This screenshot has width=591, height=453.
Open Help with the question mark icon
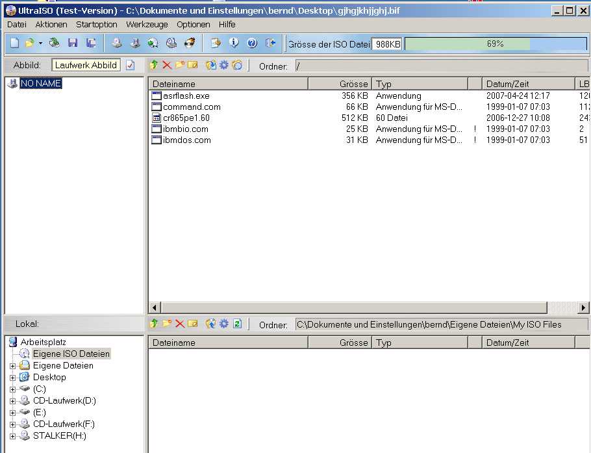(x=252, y=43)
